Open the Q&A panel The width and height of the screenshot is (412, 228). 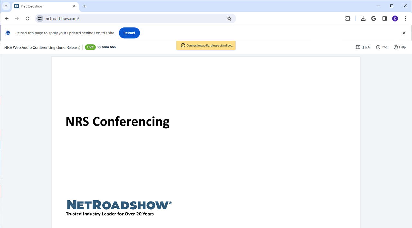(x=363, y=47)
